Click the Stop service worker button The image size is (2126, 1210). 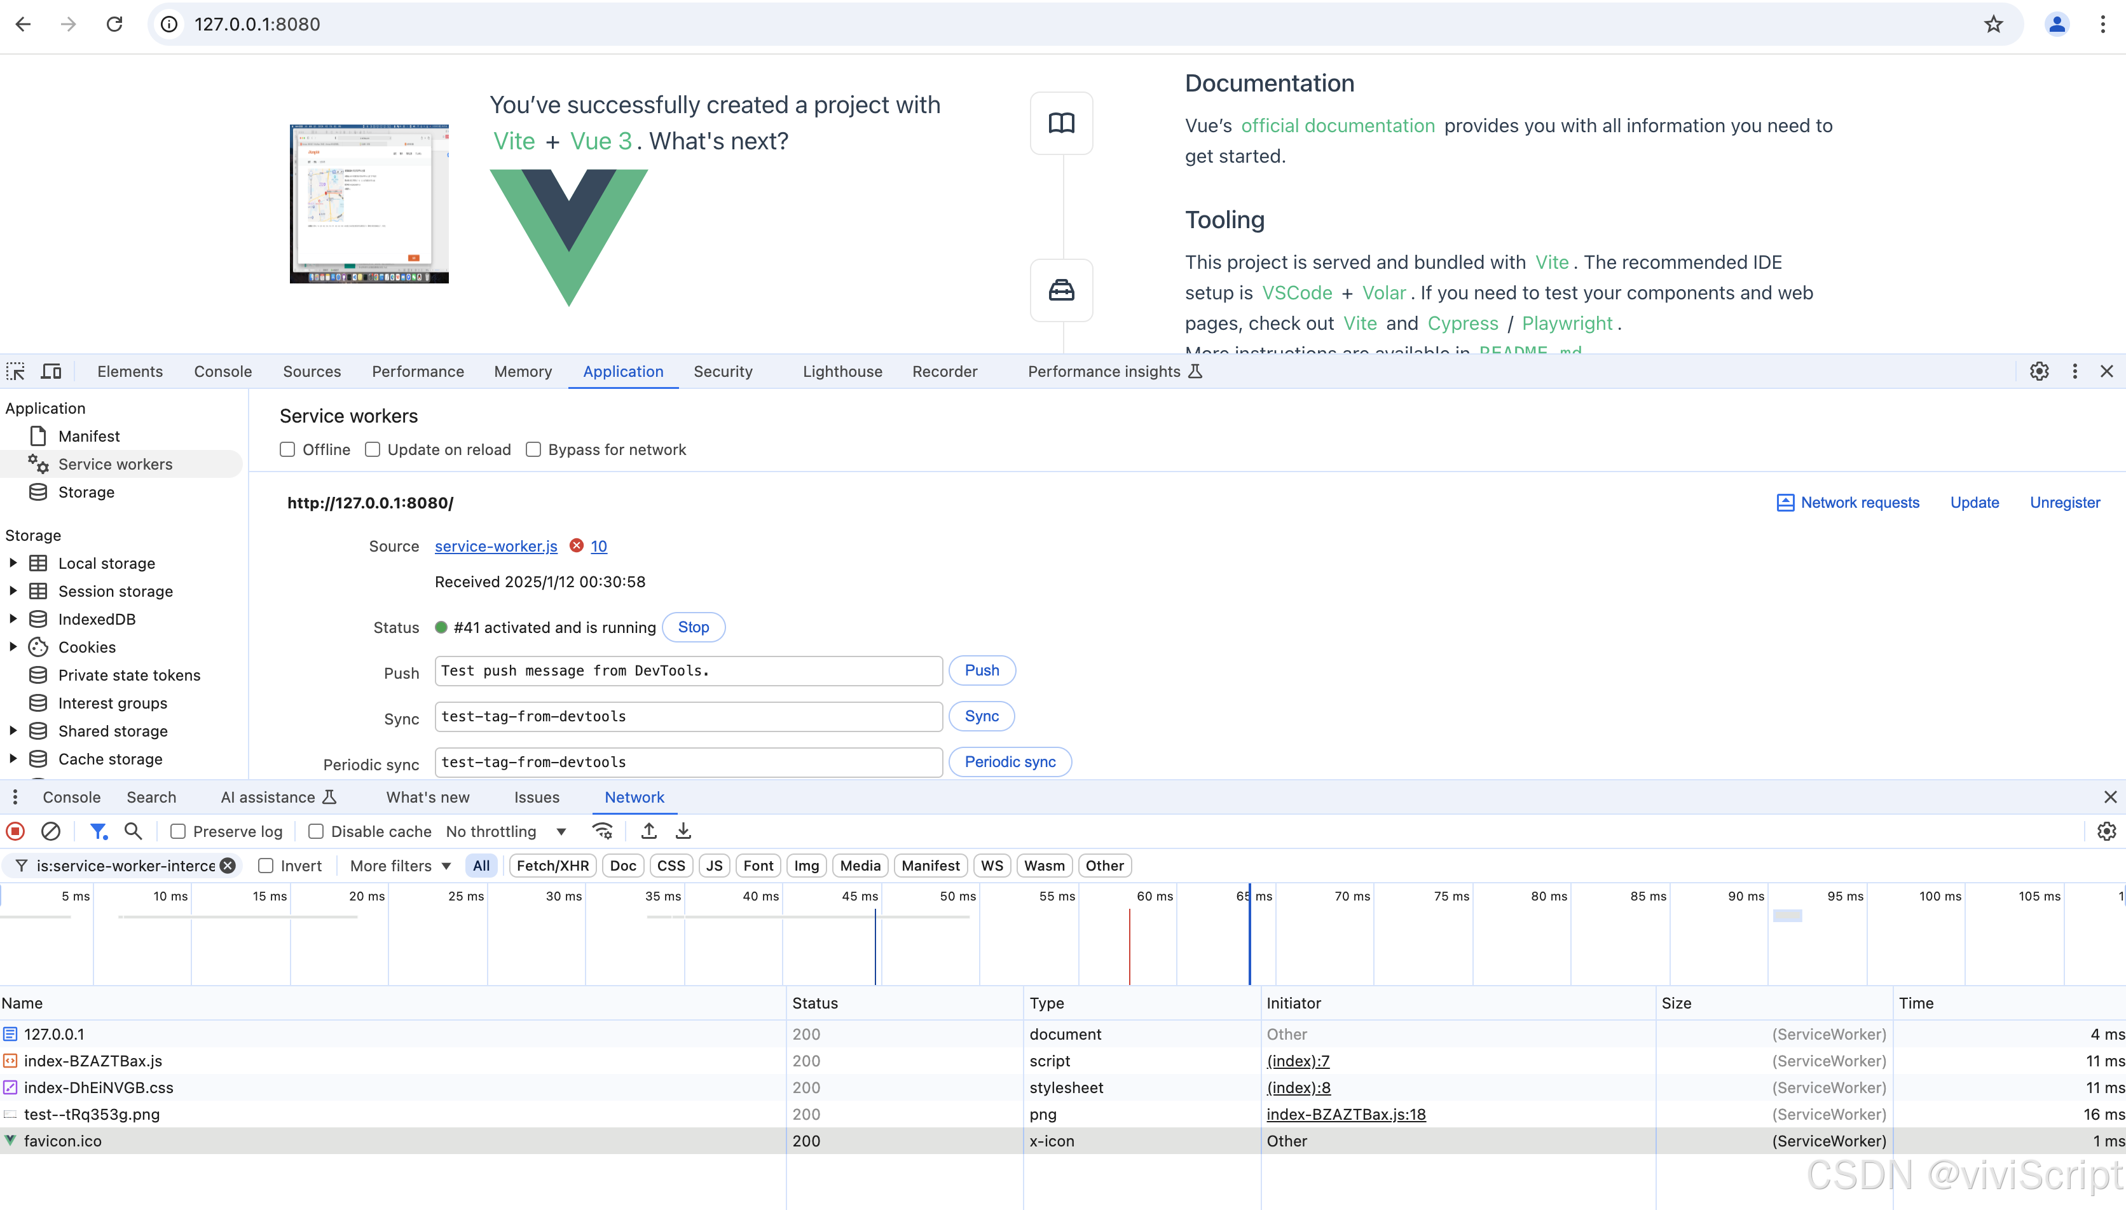[x=694, y=626]
